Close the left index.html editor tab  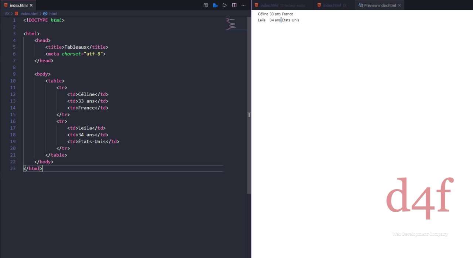[x=31, y=6]
